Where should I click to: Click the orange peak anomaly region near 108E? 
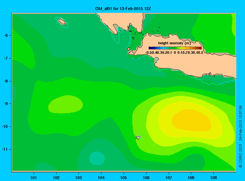[192, 120]
